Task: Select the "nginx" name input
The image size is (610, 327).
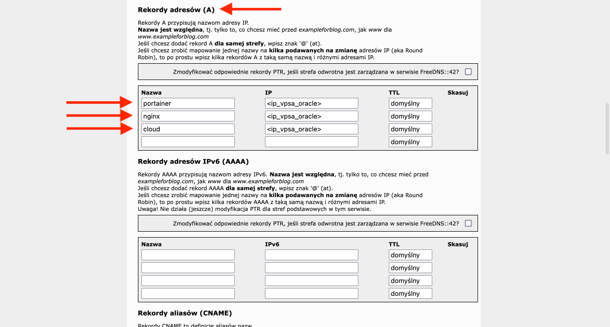Action: (188, 116)
